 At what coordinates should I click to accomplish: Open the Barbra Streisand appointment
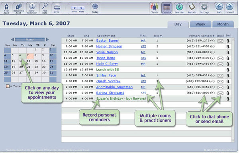click(x=110, y=93)
